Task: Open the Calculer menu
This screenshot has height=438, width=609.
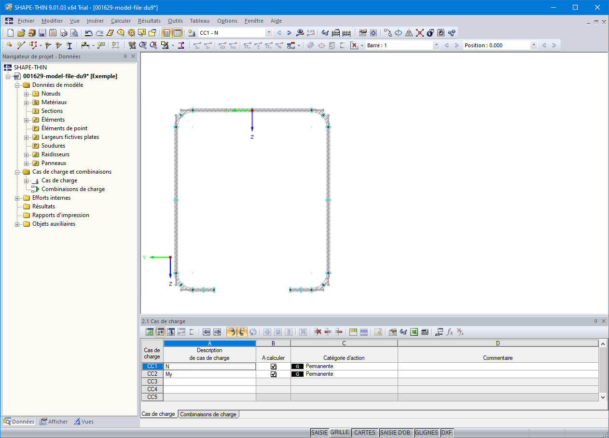Action: 121,21
